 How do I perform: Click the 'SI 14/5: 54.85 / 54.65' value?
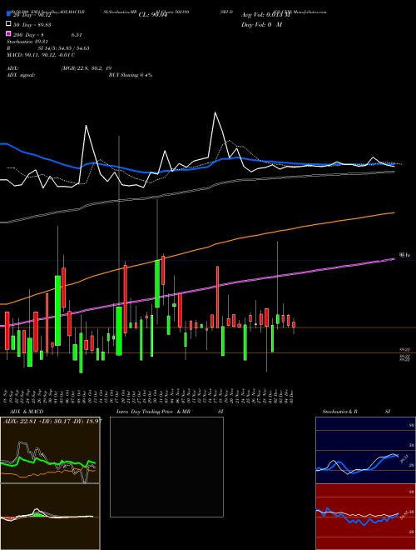pyautogui.click(x=63, y=48)
